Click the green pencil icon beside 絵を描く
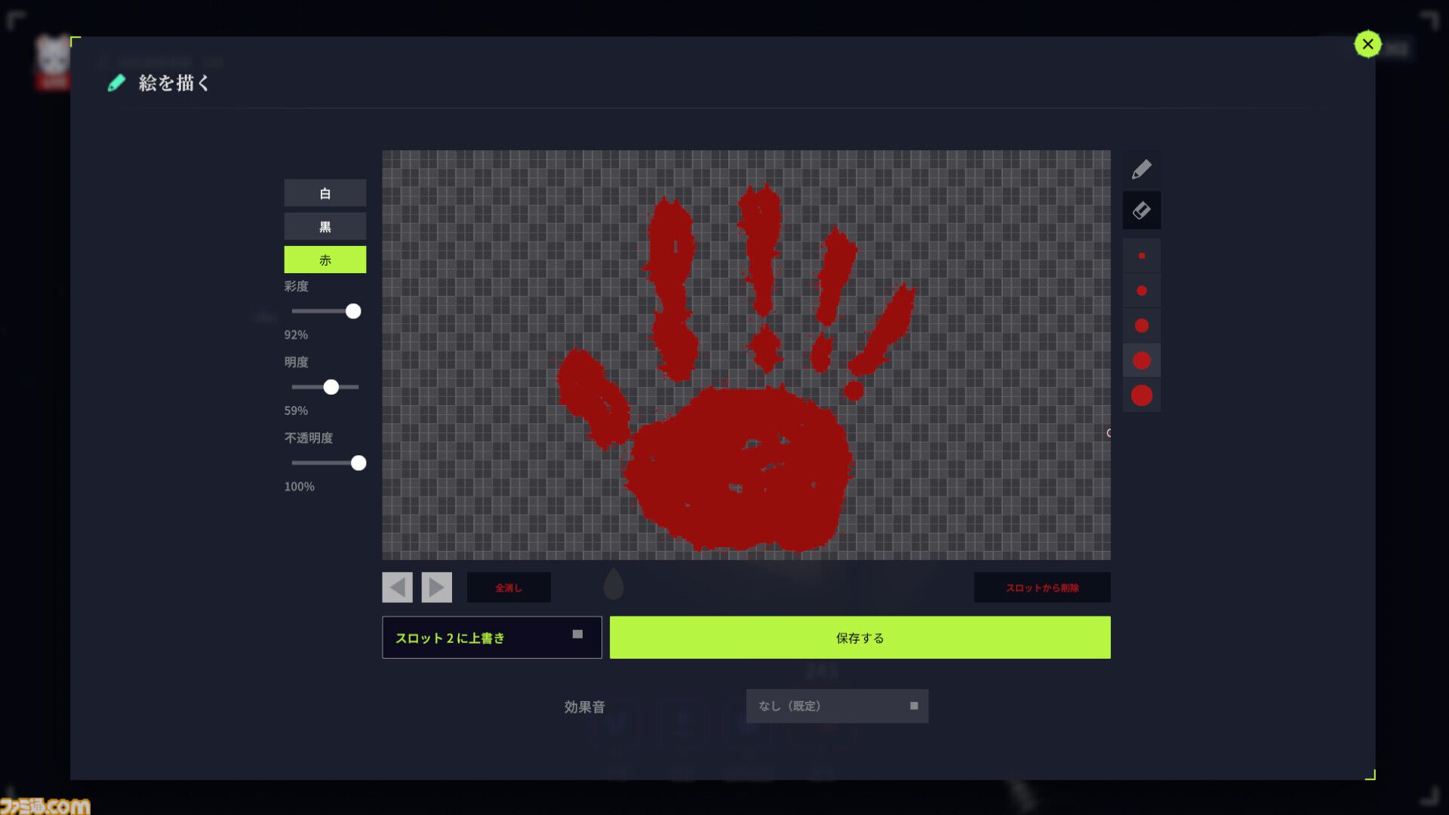The image size is (1449, 815). tap(116, 83)
